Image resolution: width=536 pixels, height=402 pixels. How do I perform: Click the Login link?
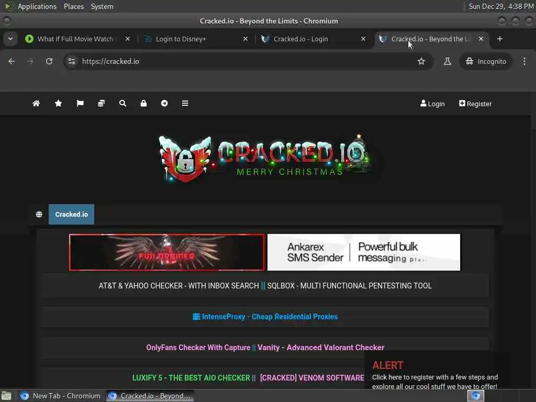click(432, 104)
